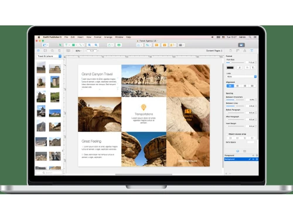Open the Arrange menu
293x220 pixels.
[x=108, y=37]
